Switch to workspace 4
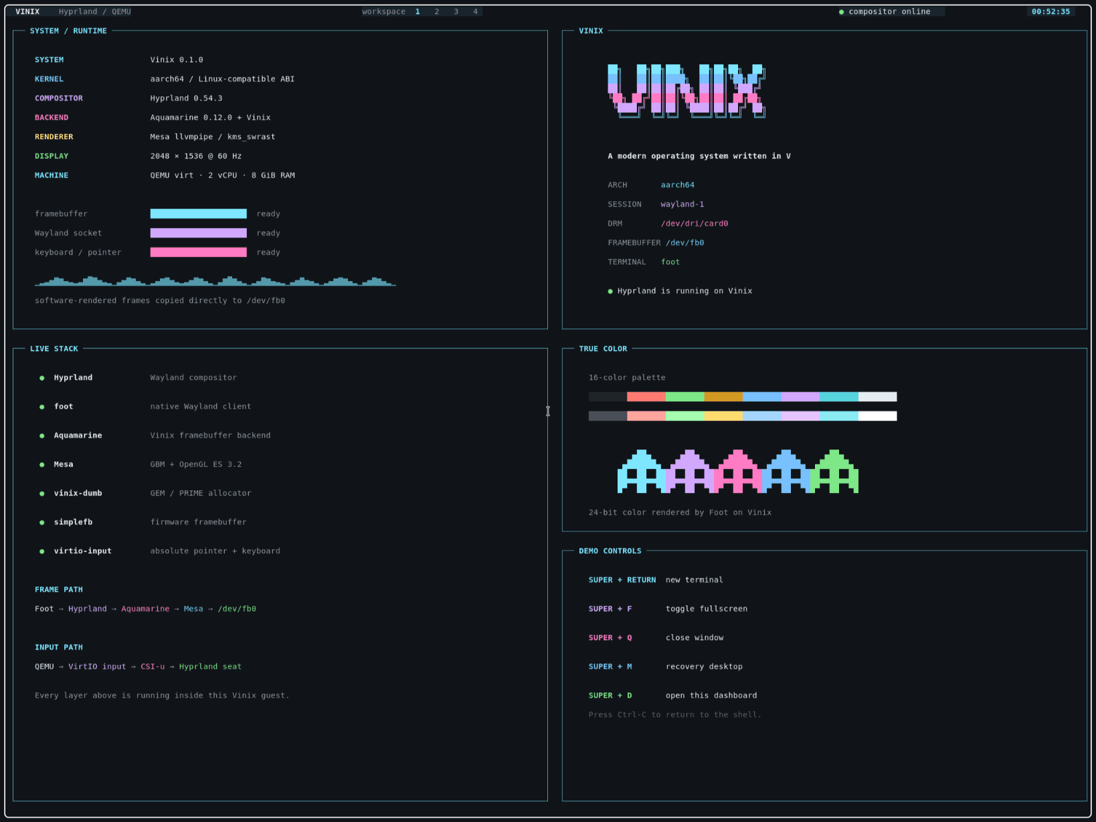 click(x=476, y=11)
